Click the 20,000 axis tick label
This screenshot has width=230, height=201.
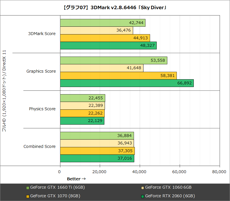click(x=99, y=172)
